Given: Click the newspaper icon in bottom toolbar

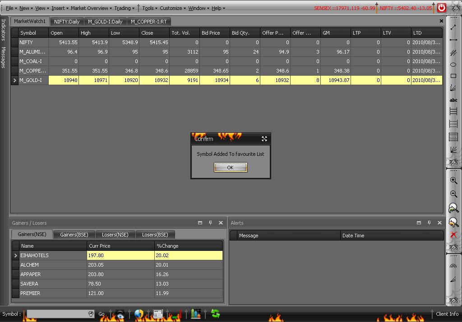Looking at the screenshot, I should tap(157, 314).
